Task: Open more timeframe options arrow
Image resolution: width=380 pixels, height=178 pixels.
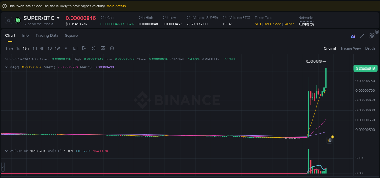Action: tap(66, 48)
